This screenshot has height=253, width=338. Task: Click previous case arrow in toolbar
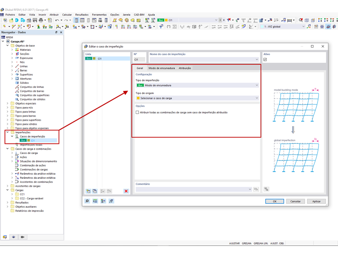[220, 20]
